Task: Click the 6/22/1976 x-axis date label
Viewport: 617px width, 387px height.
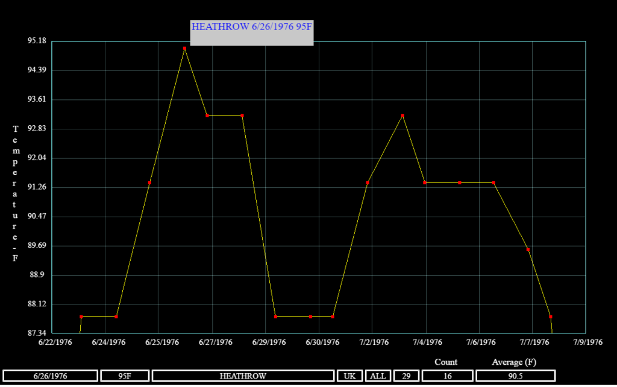Action: (55, 342)
